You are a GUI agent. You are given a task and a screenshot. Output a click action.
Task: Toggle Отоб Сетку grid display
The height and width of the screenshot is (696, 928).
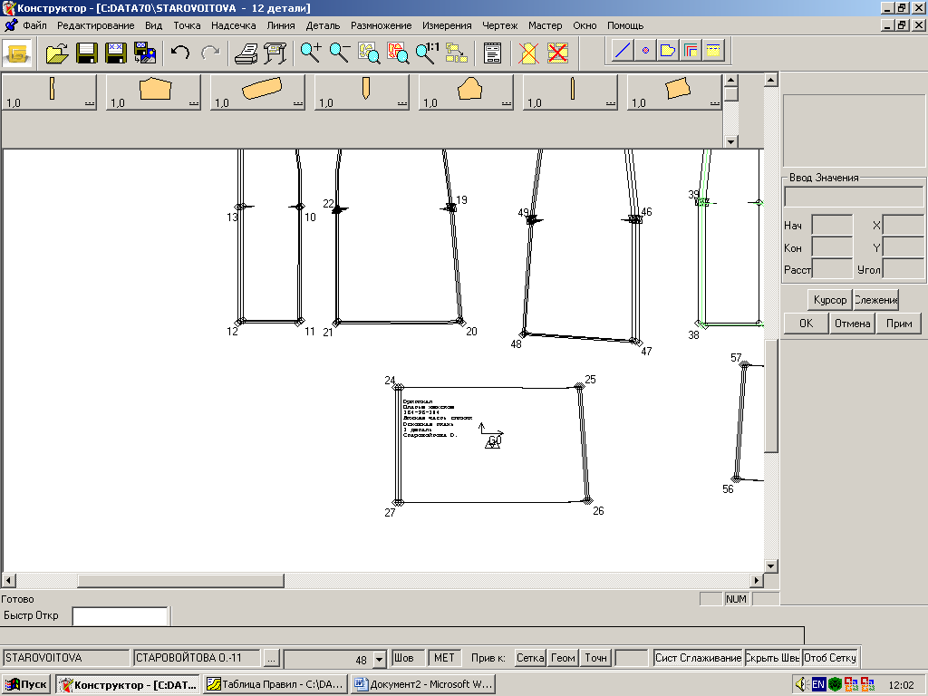click(x=830, y=658)
